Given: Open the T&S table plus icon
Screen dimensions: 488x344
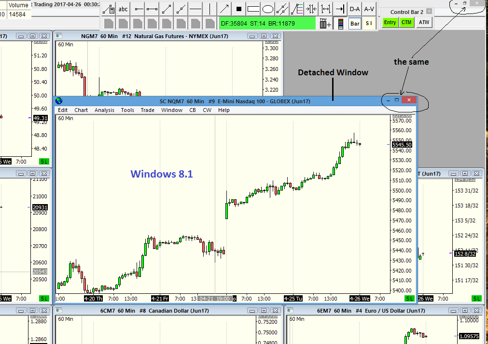Looking at the screenshot, I should click(x=325, y=23).
